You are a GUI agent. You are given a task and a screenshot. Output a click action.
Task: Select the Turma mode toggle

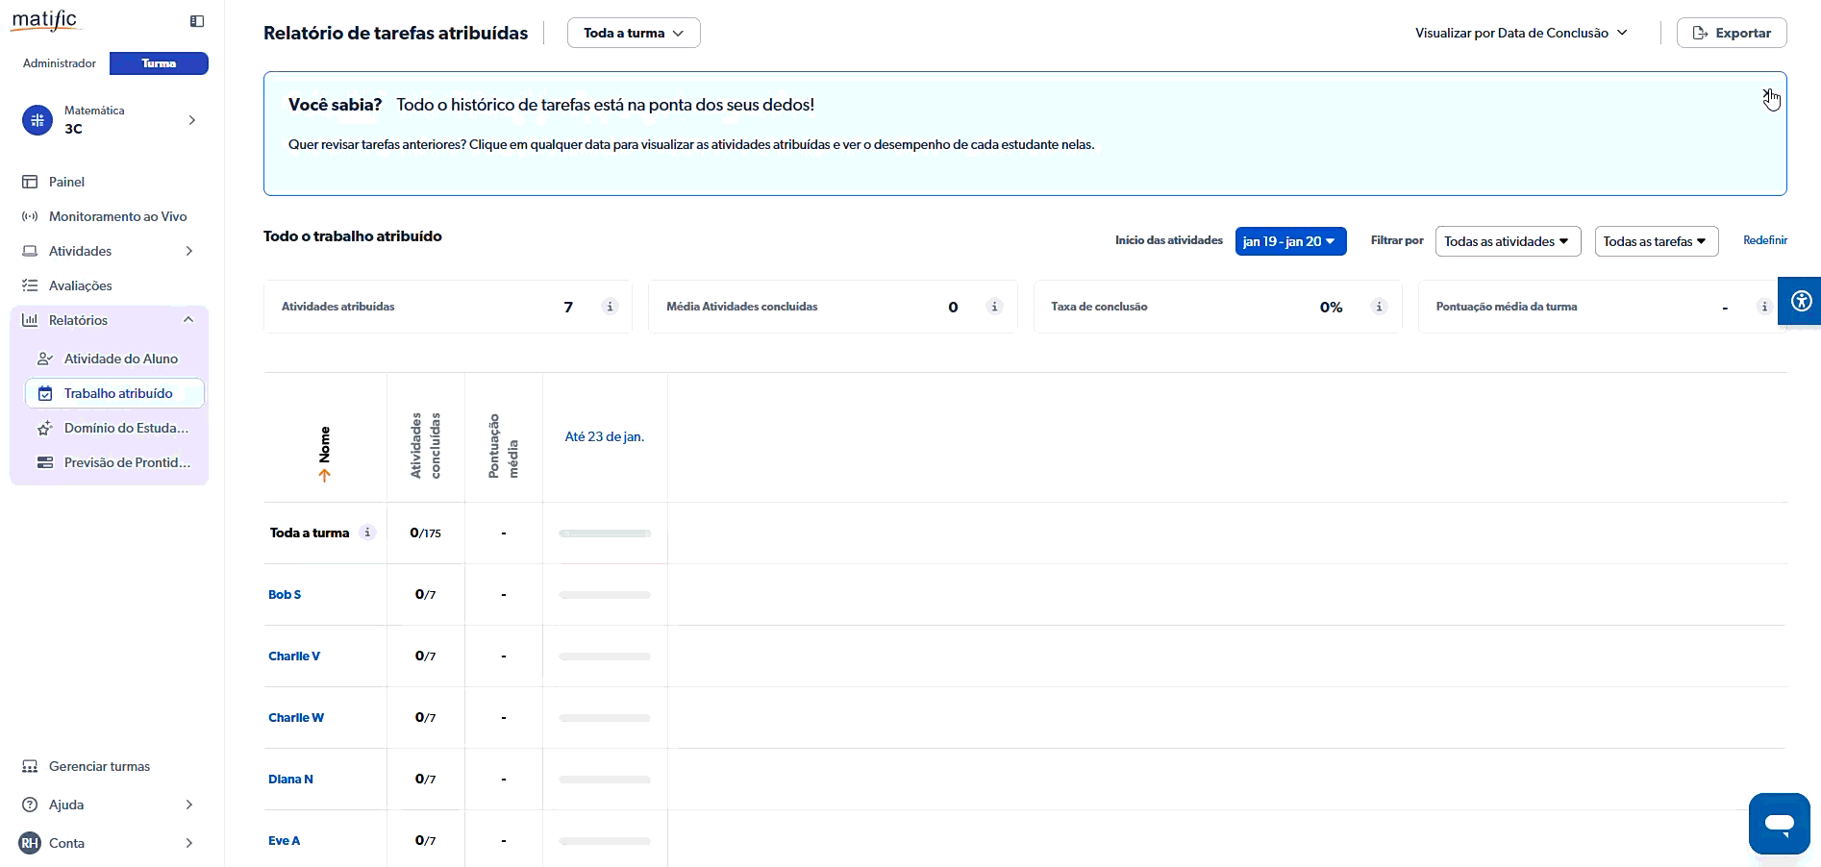tap(159, 63)
